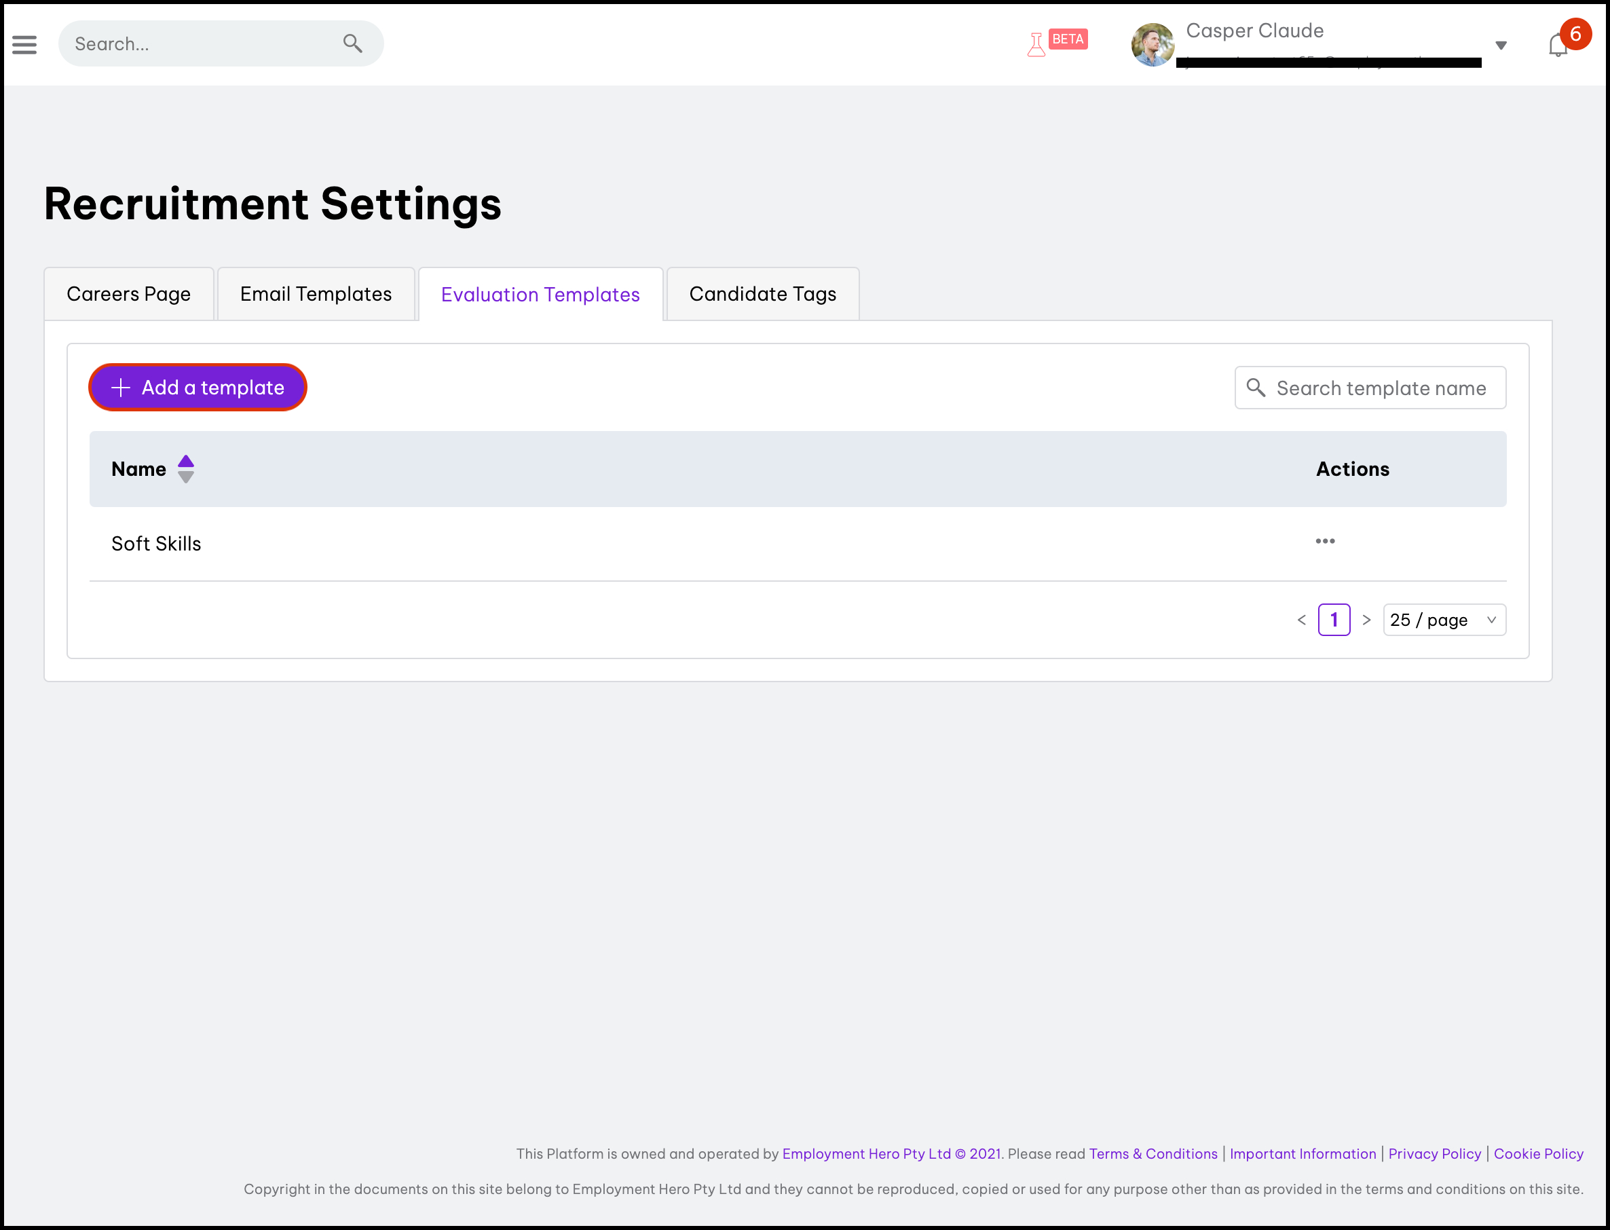The height and width of the screenshot is (1230, 1610).
Task: Go to previous page arrow
Action: pos(1301,620)
